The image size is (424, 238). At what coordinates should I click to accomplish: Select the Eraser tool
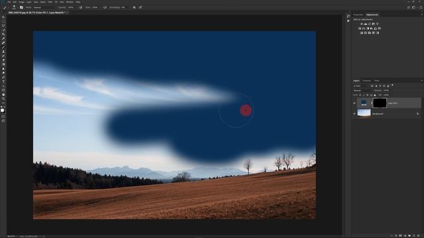(3, 60)
